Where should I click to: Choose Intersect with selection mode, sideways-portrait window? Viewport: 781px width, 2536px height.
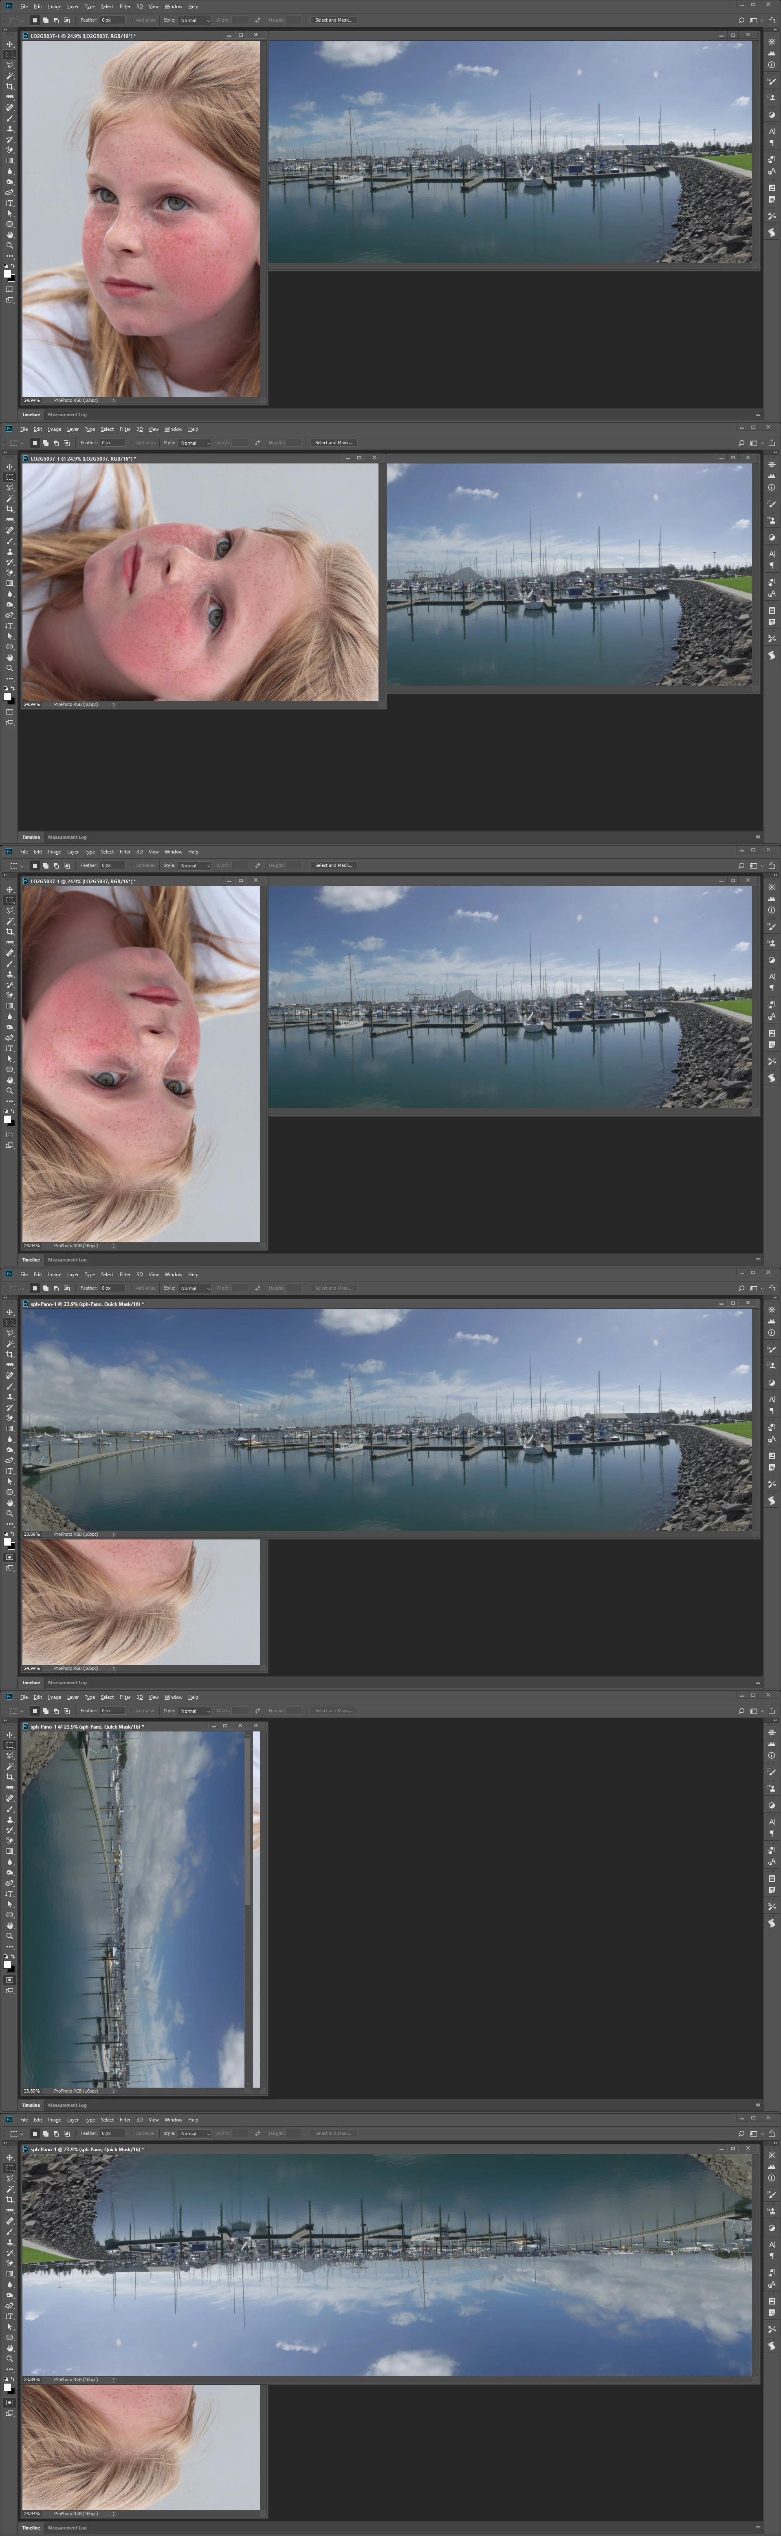66,442
